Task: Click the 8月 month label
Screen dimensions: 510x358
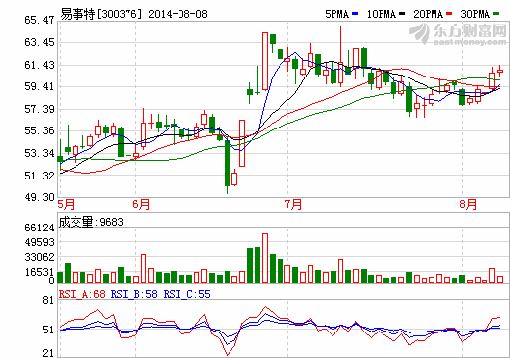Action: (468, 205)
